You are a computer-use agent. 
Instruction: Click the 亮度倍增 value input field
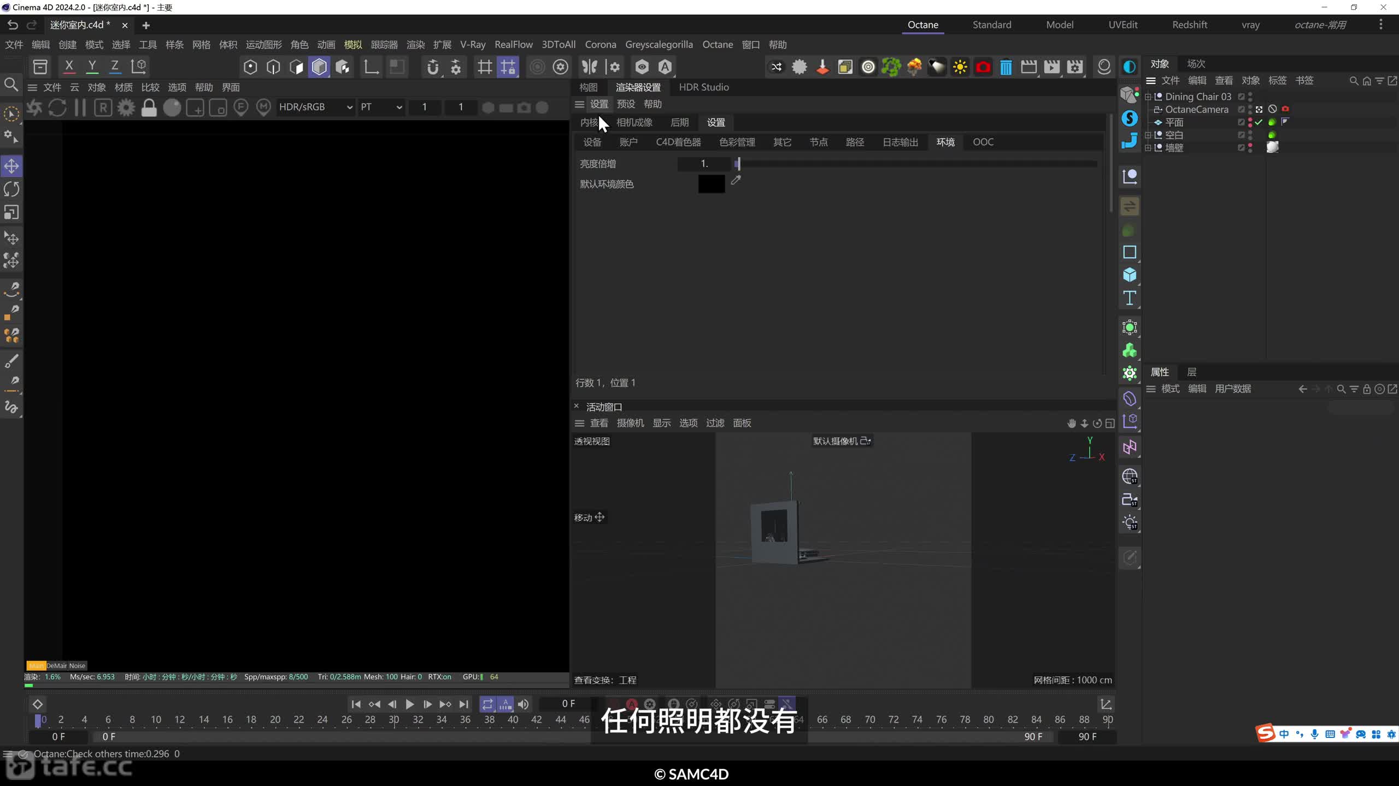(704, 164)
